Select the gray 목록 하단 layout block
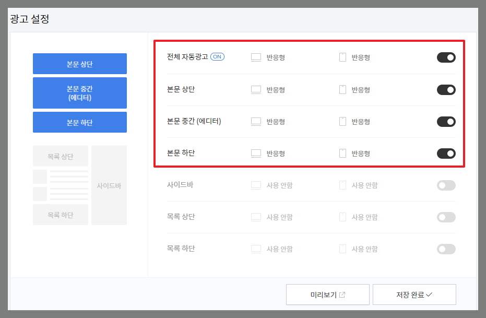The width and height of the screenshot is (486, 318). (61, 215)
